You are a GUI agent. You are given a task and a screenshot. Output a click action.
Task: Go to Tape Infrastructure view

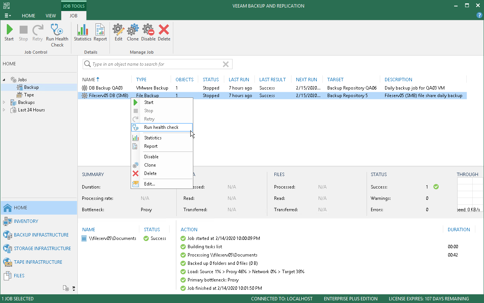point(39,262)
